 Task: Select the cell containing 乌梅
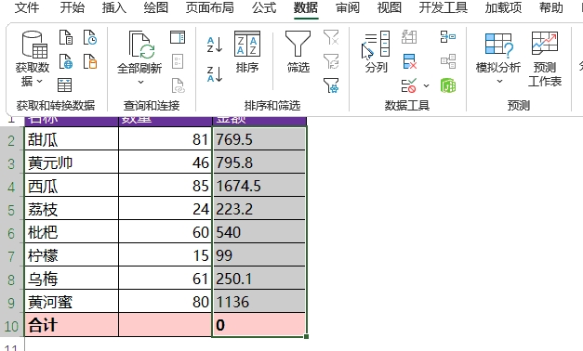(x=72, y=279)
